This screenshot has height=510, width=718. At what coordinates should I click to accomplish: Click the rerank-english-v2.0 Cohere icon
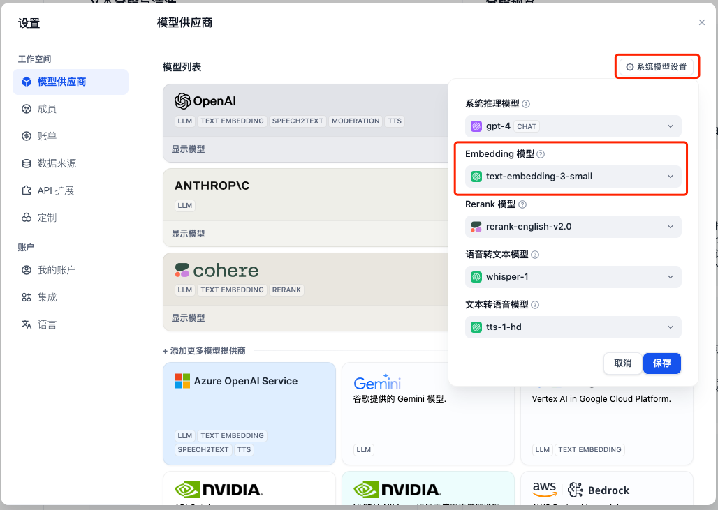(476, 227)
